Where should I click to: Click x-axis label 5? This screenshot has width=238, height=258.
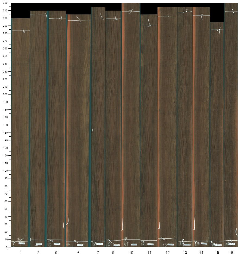pos(56,253)
